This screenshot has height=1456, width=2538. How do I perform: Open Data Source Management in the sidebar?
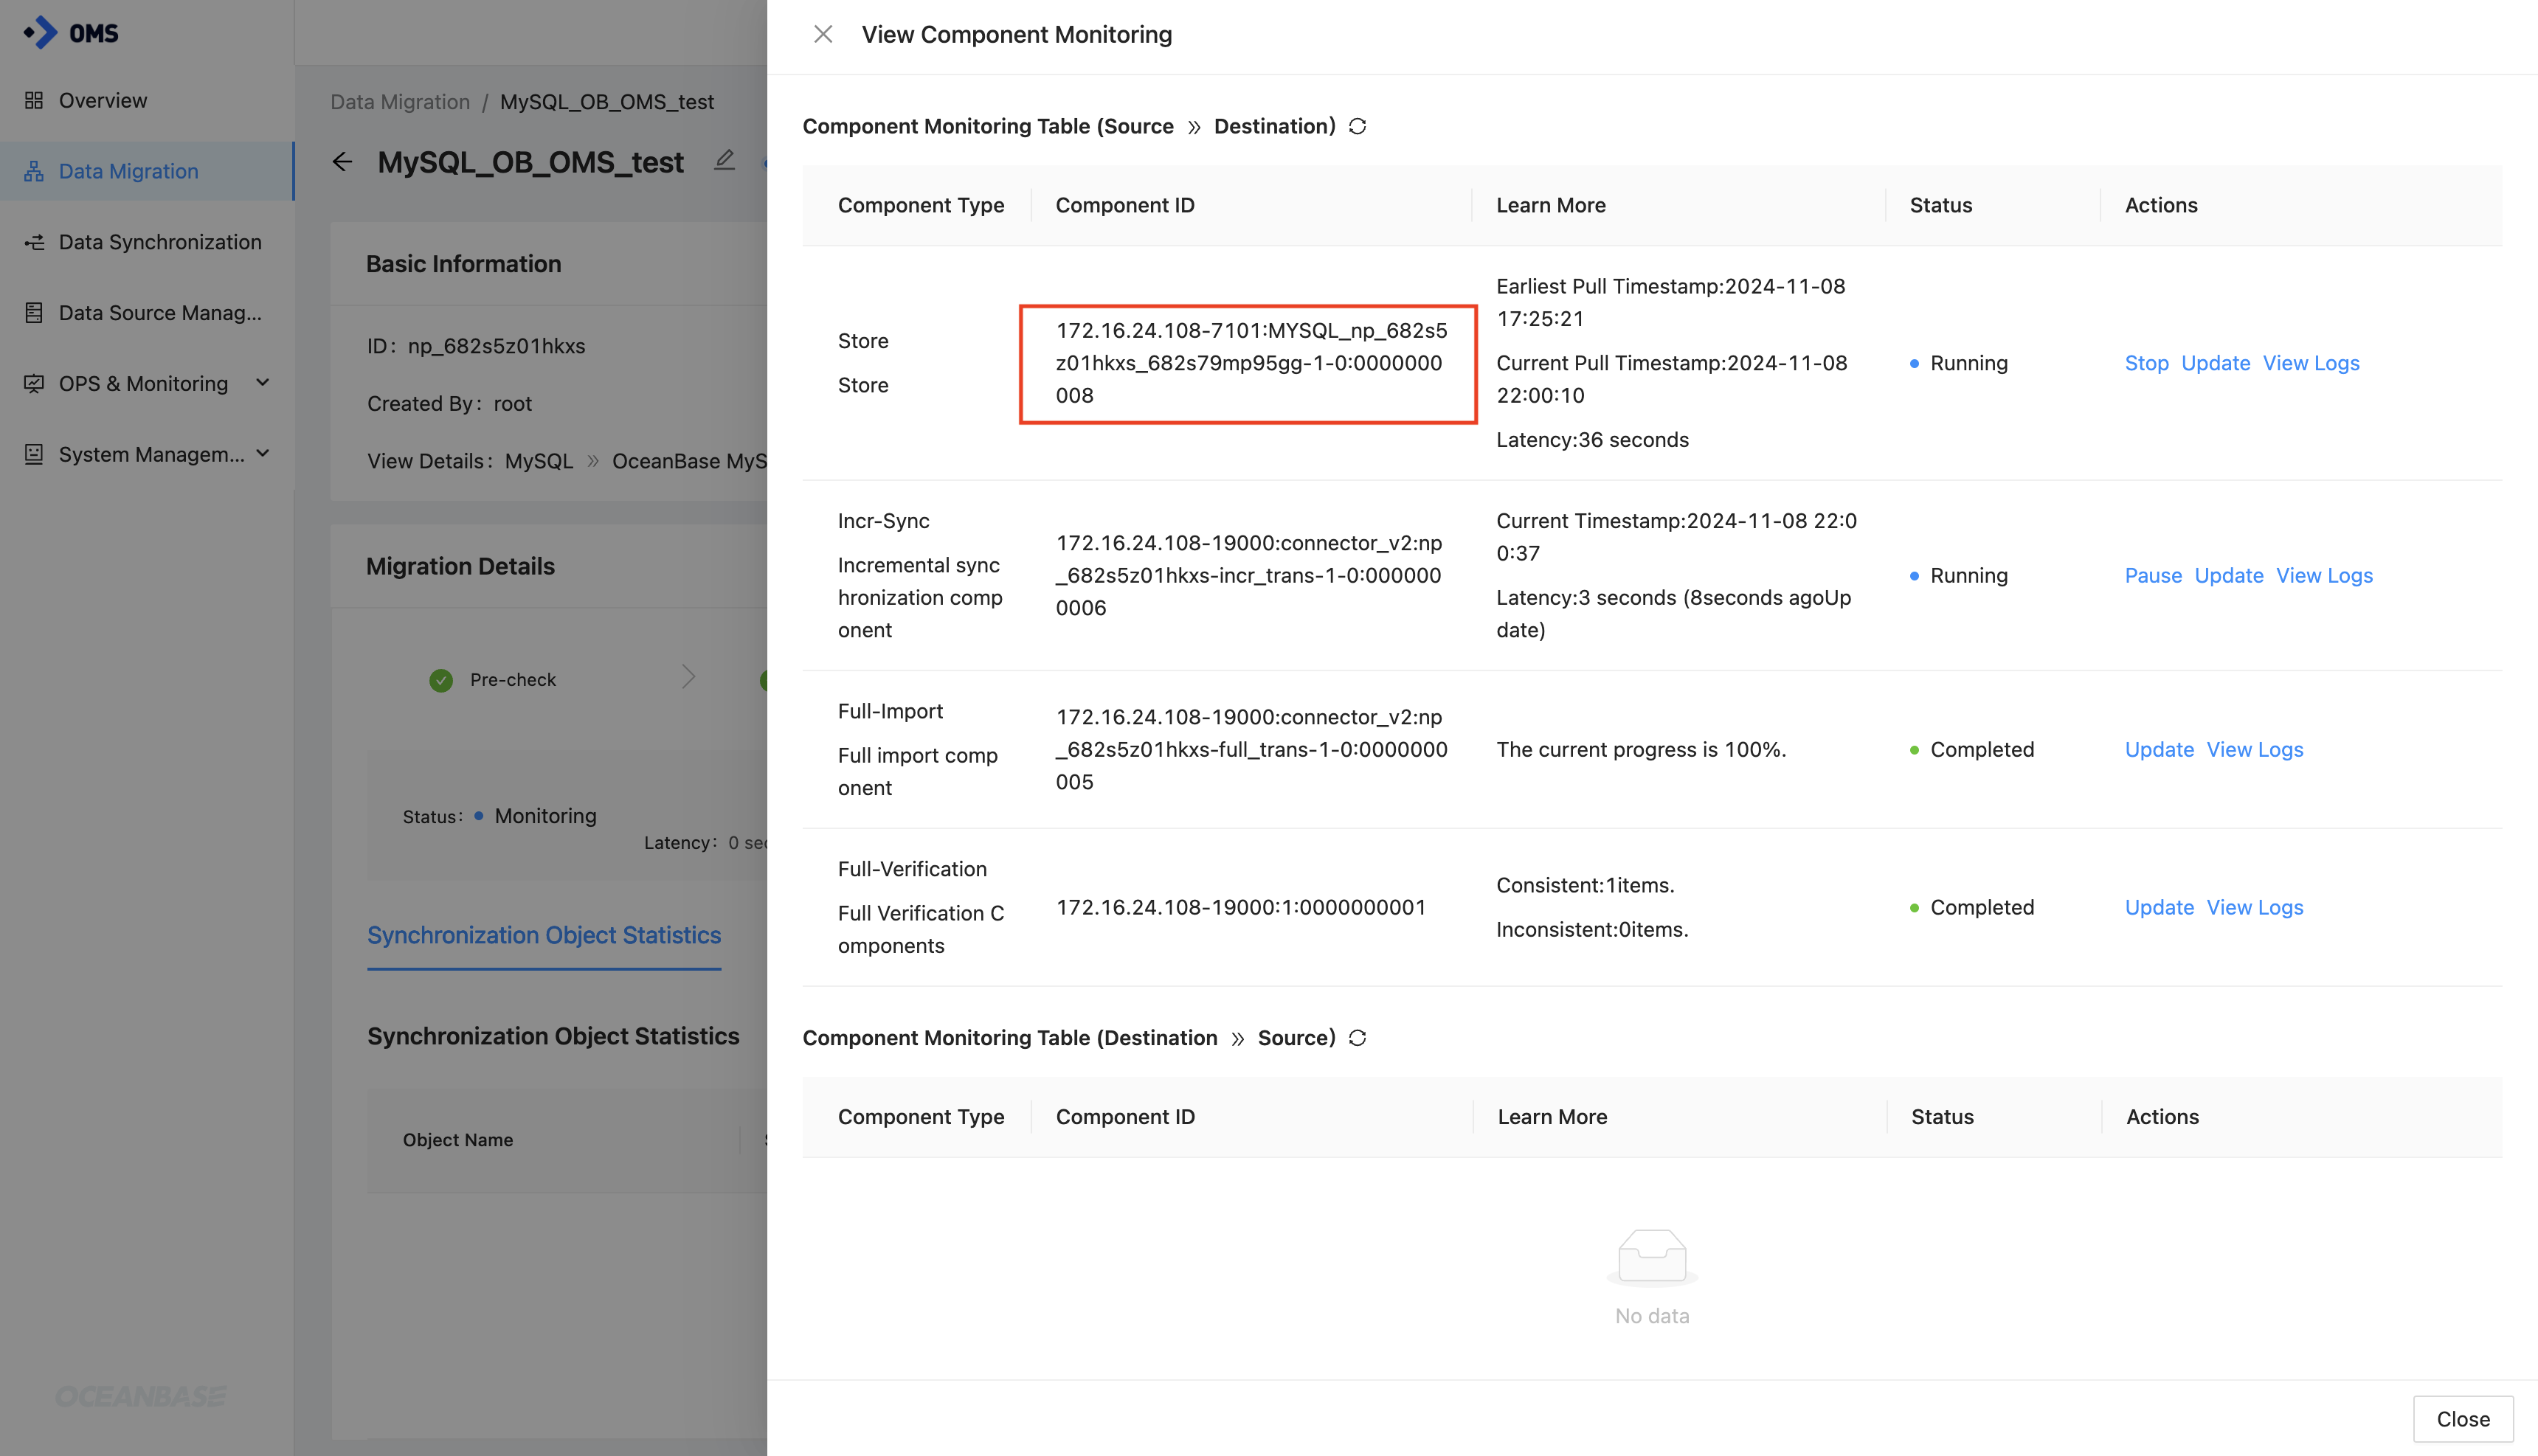pyautogui.click(x=160, y=313)
